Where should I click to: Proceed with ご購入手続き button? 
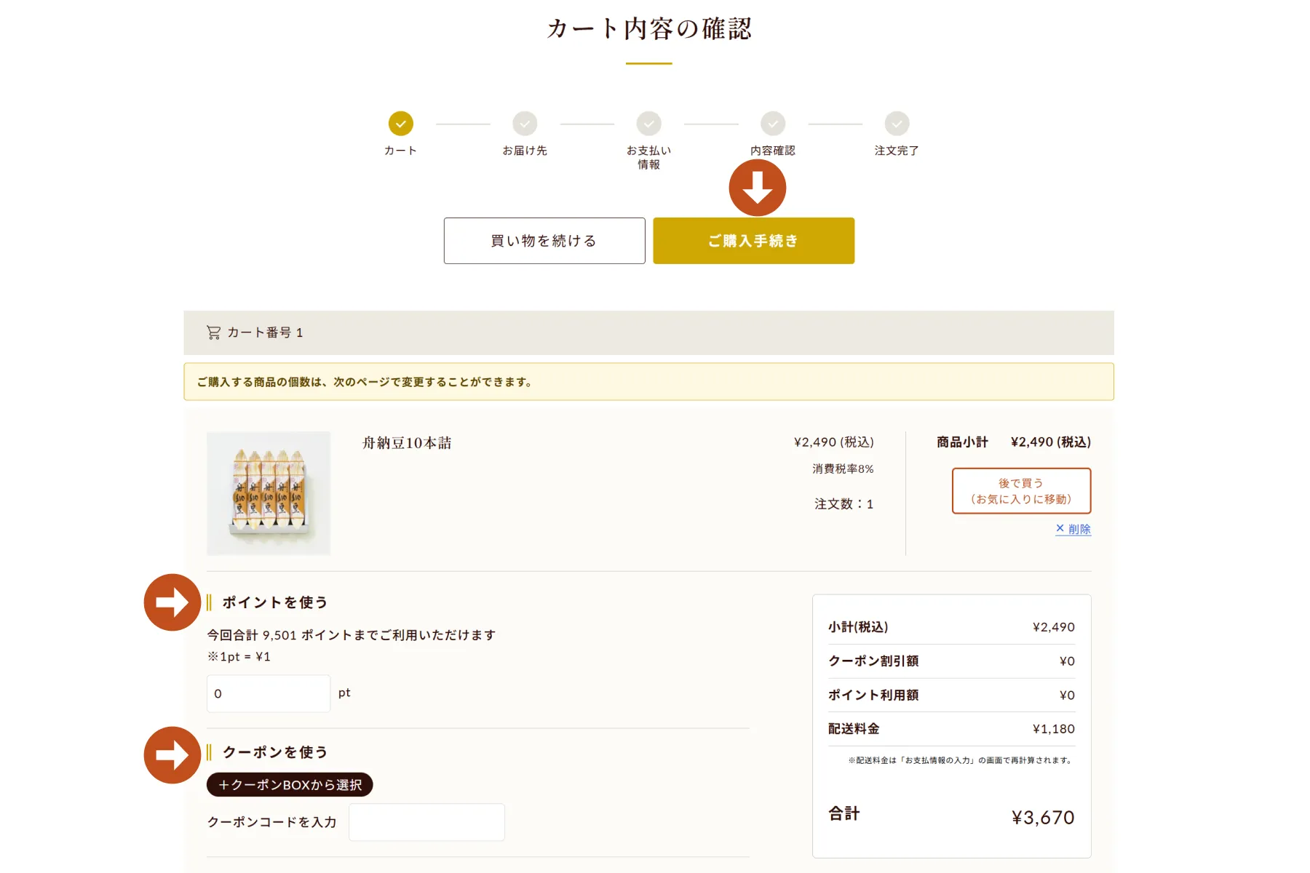pyautogui.click(x=754, y=241)
